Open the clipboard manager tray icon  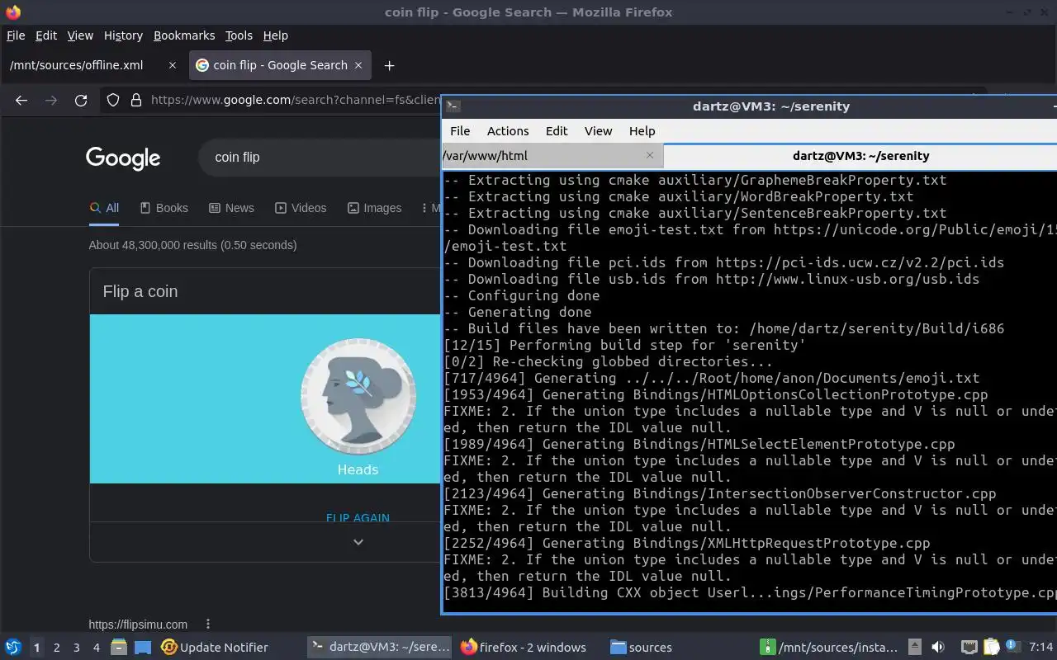click(992, 648)
